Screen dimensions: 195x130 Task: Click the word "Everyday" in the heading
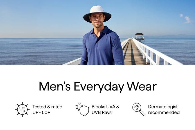tap(99, 87)
